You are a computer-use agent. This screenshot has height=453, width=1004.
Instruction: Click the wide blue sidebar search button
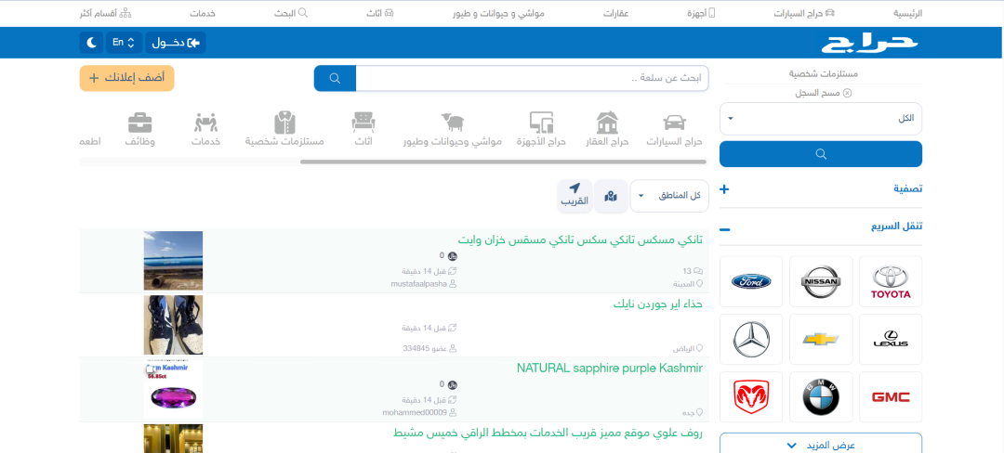click(x=821, y=154)
